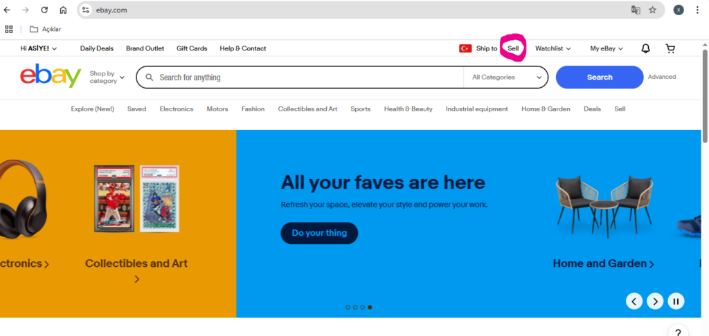This screenshot has width=709, height=336.
Task: Open the Deals category tab
Action: click(593, 109)
